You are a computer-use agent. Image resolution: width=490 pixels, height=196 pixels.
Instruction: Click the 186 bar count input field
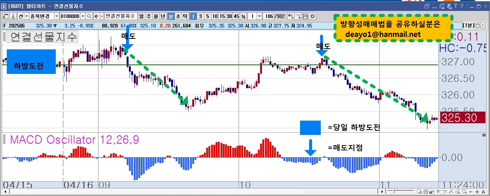[268, 16]
